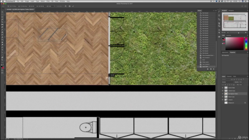The image size is (249, 140).
Task: Open the Character panel dock icon
Action: tap(219, 30)
